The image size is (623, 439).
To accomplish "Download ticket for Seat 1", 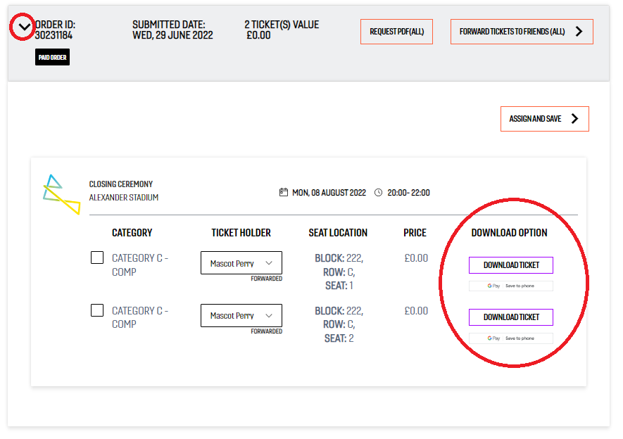I will pyautogui.click(x=511, y=265).
